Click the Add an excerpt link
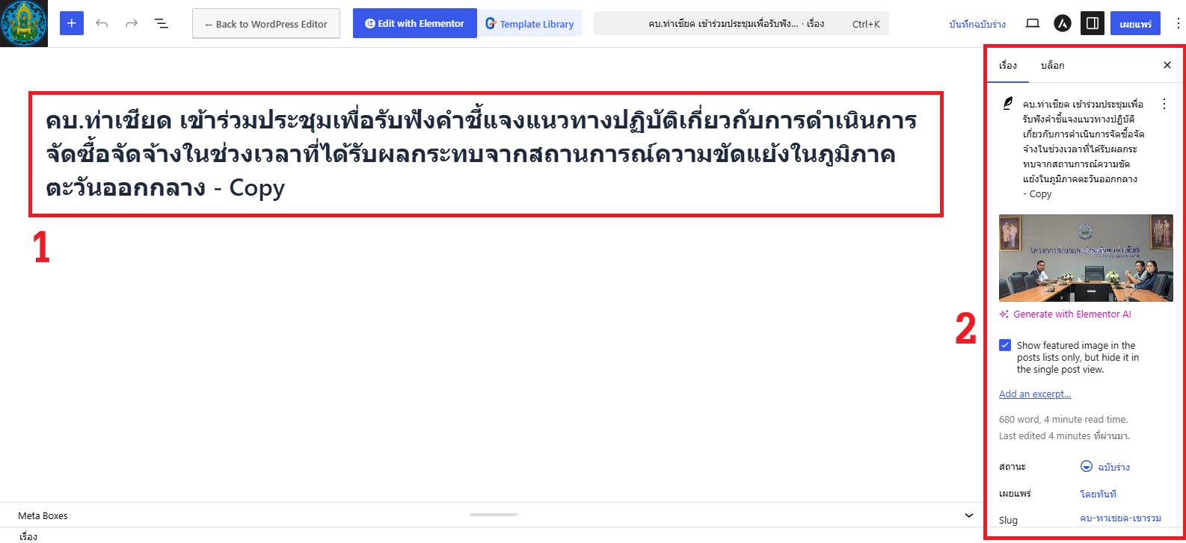1186x543 pixels. pyautogui.click(x=1035, y=394)
